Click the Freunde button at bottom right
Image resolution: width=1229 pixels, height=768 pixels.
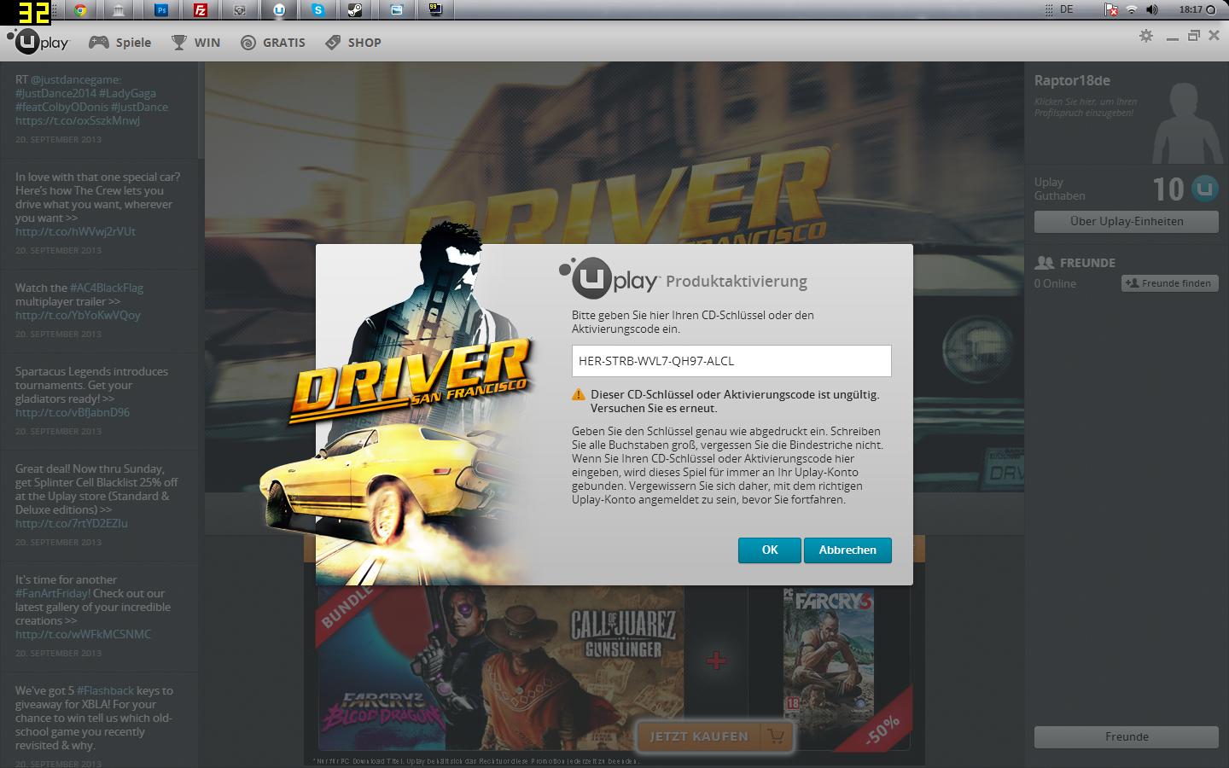1127,737
